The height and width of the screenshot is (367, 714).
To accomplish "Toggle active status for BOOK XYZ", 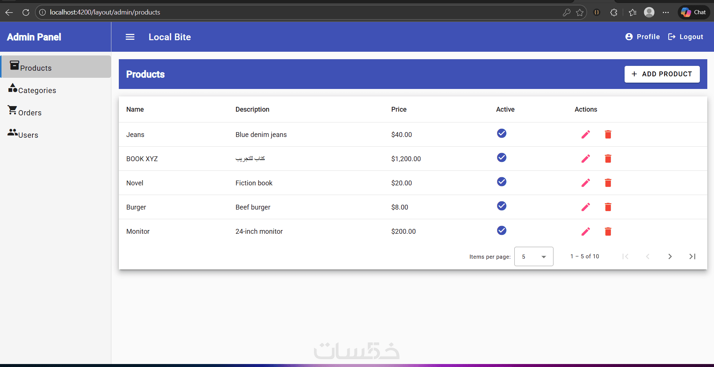I will point(502,157).
